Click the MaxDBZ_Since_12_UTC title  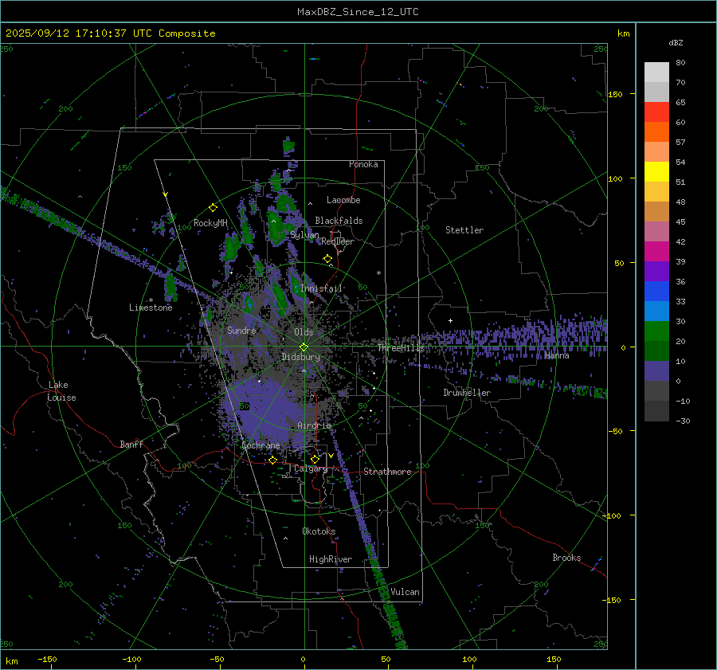tap(358, 12)
